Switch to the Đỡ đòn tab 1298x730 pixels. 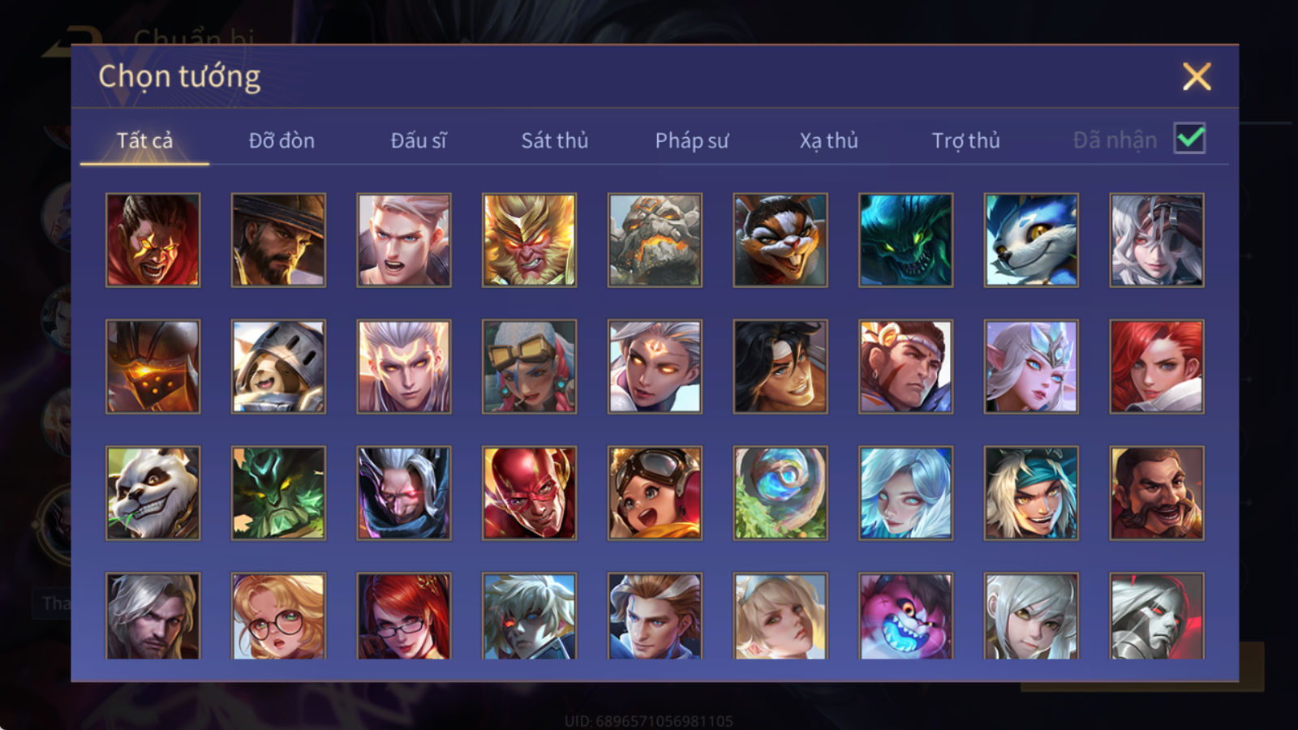click(282, 140)
